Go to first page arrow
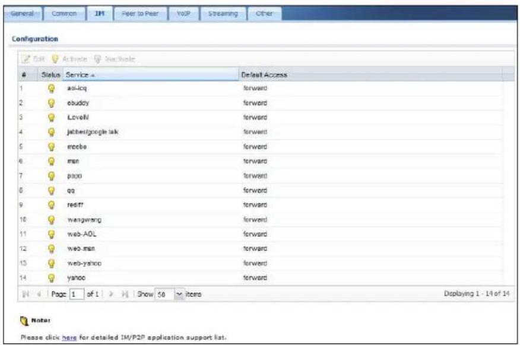 [26, 294]
